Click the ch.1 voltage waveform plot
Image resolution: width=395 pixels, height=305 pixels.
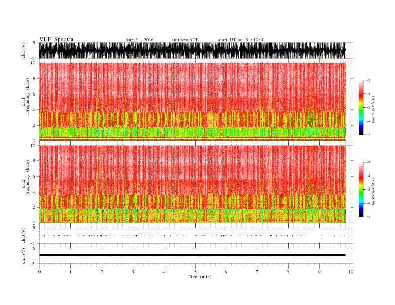click(192, 50)
